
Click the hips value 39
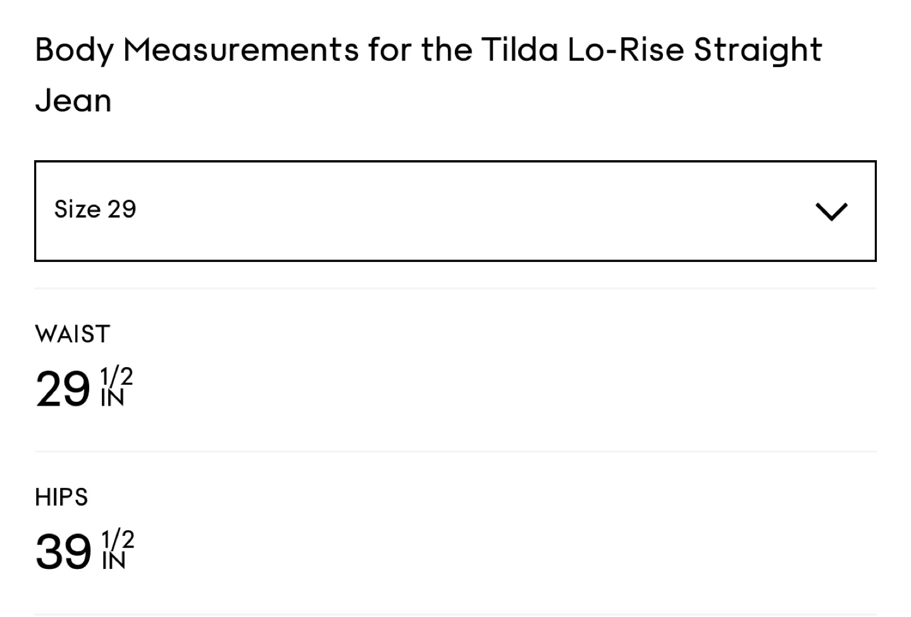[63, 551]
